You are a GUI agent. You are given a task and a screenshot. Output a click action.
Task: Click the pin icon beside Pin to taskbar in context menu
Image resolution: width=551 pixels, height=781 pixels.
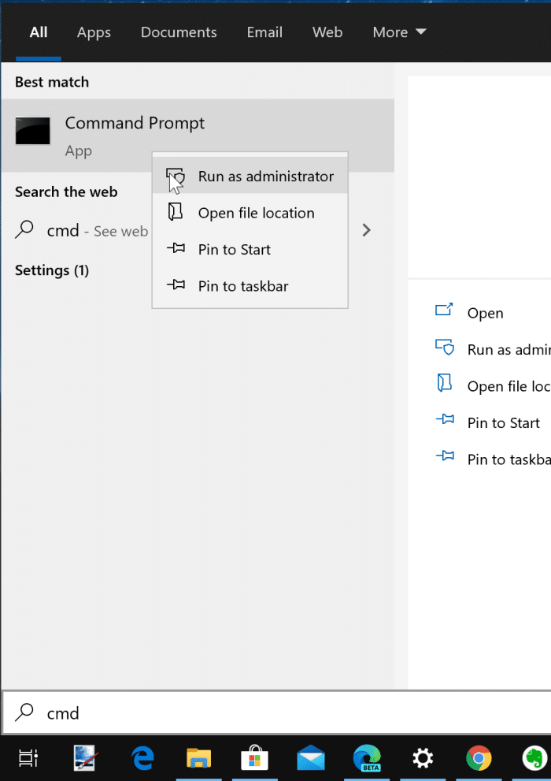click(x=176, y=285)
